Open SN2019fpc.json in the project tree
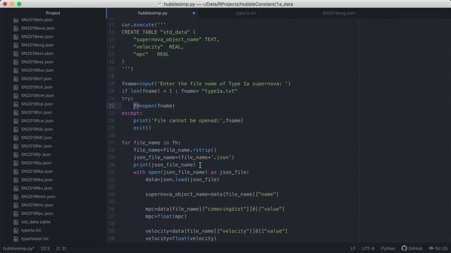 37,214
